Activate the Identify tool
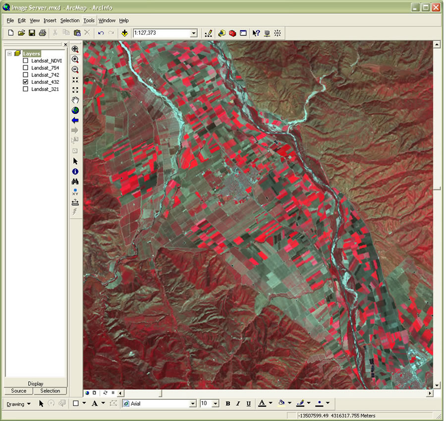 tap(75, 172)
